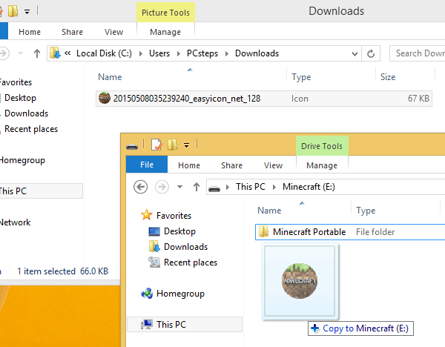This screenshot has width=445, height=347.
Task: Open the recent locations dropdown in the Downloads window
Action: point(21,53)
